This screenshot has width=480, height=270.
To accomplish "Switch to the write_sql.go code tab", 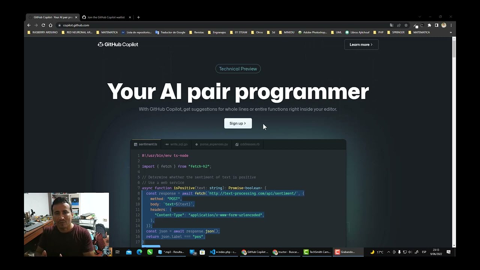I will point(176,144).
